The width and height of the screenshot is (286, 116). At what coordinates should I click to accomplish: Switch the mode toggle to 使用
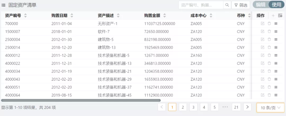(x=276, y=5)
